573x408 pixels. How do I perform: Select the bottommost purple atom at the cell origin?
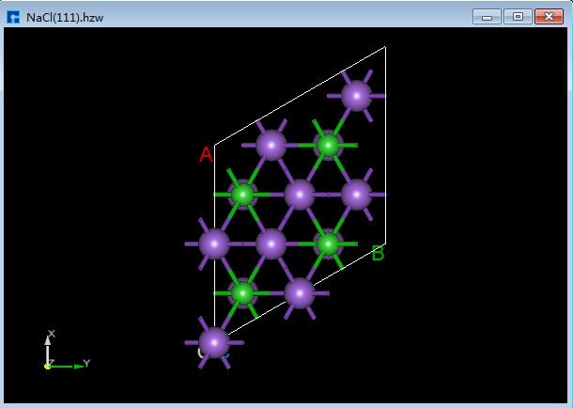pos(214,342)
